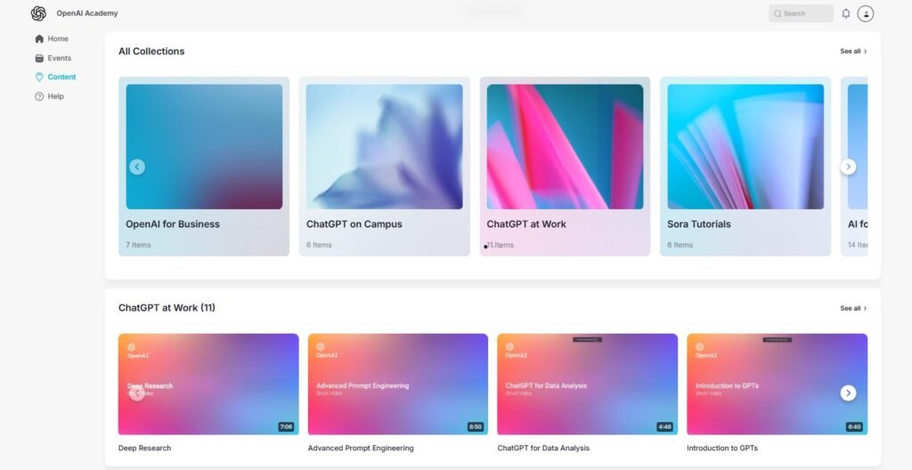
Task: Click the ChatGPT at Work (11) heading
Action: point(167,308)
